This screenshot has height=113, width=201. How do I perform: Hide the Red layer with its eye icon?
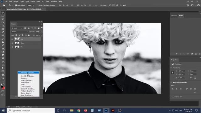point(12,39)
